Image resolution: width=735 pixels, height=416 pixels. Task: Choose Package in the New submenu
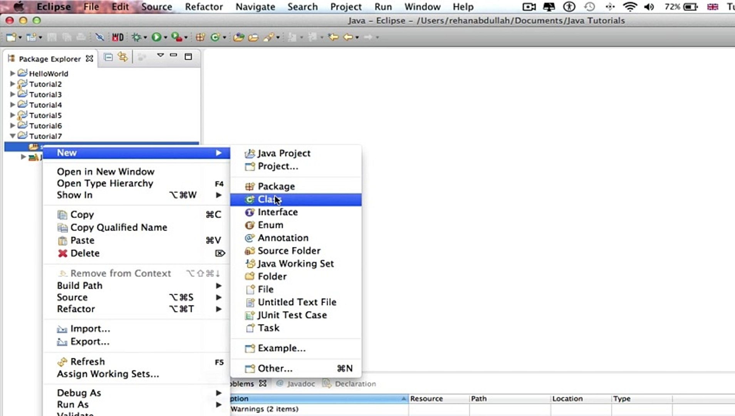click(x=295, y=186)
